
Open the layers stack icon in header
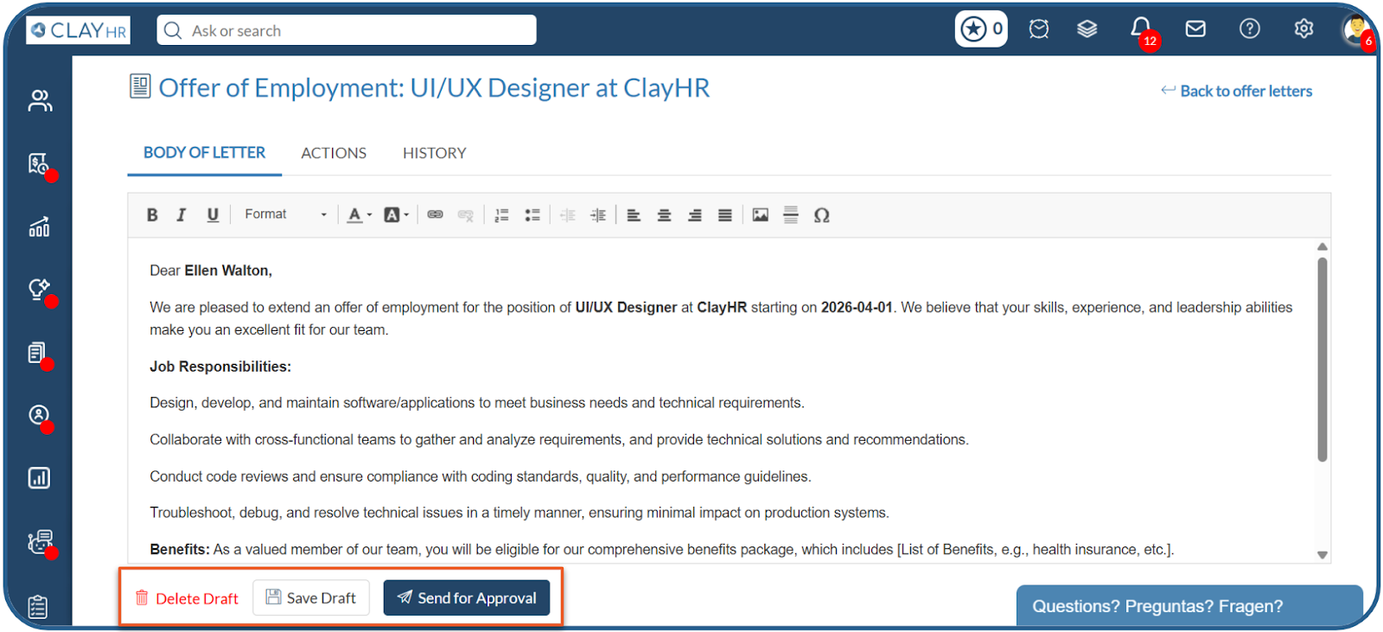[1087, 29]
